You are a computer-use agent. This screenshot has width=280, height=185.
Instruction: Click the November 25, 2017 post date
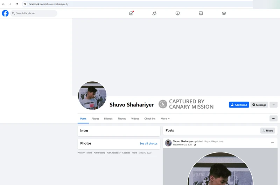[x=182, y=145]
